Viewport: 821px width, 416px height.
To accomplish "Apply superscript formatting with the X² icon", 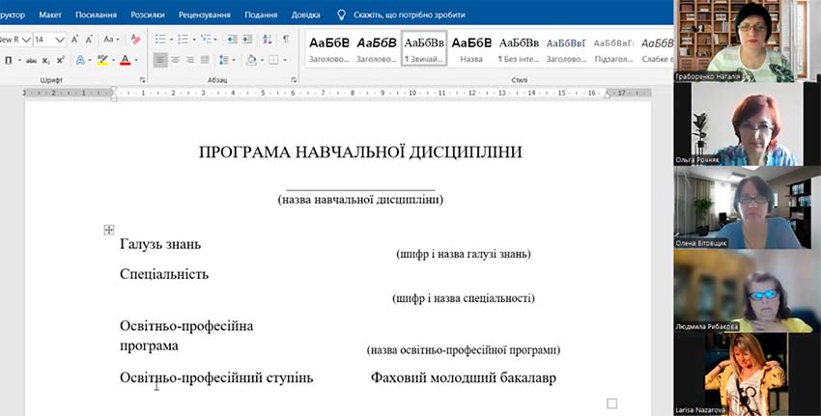I will click(59, 60).
